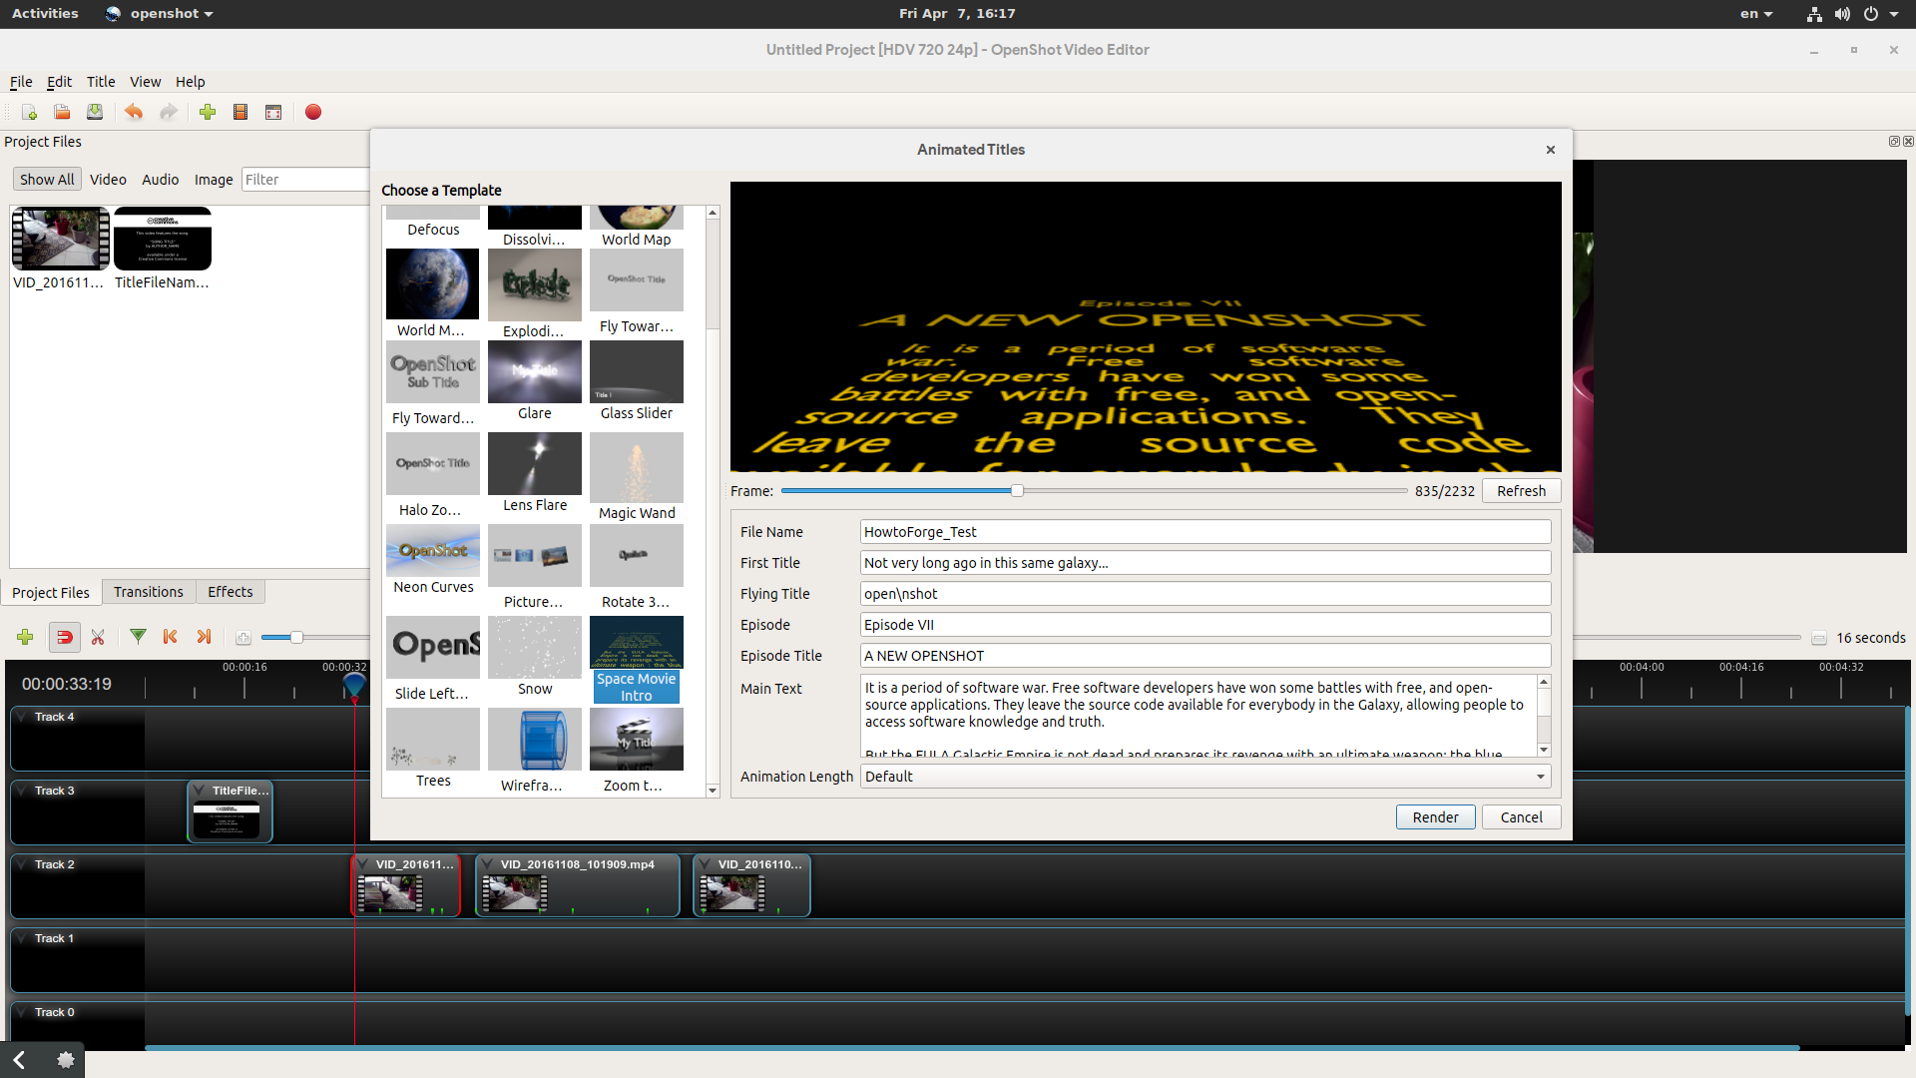1916x1078 pixels.
Task: Select the Space Movie Intro template
Action: (637, 660)
